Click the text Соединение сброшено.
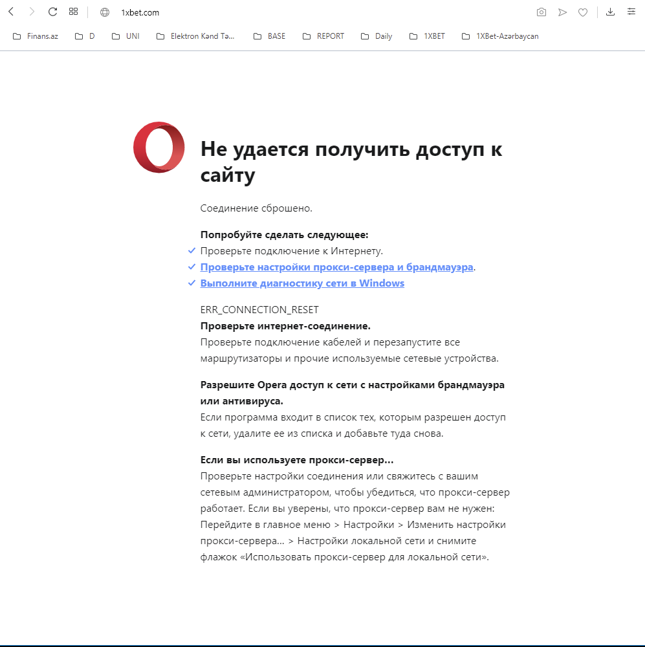Image resolution: width=645 pixels, height=647 pixels. [x=256, y=208]
